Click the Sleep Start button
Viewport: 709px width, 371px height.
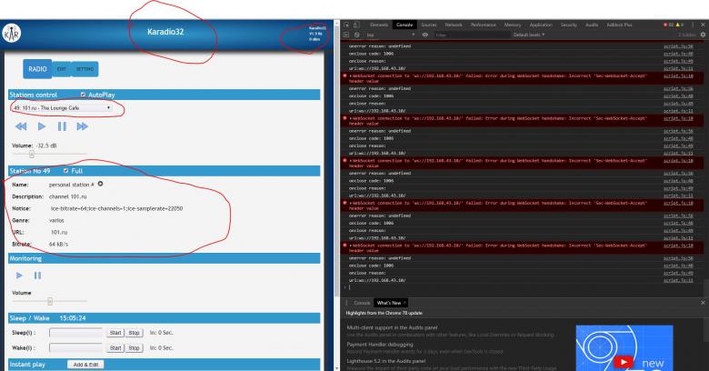(115, 333)
